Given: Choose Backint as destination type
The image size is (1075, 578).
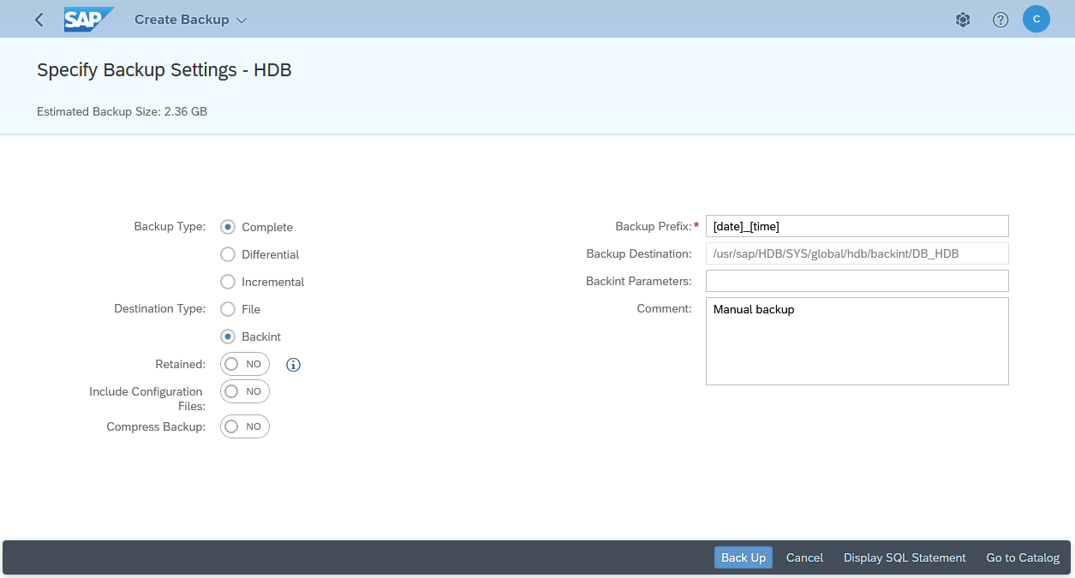Looking at the screenshot, I should (228, 337).
